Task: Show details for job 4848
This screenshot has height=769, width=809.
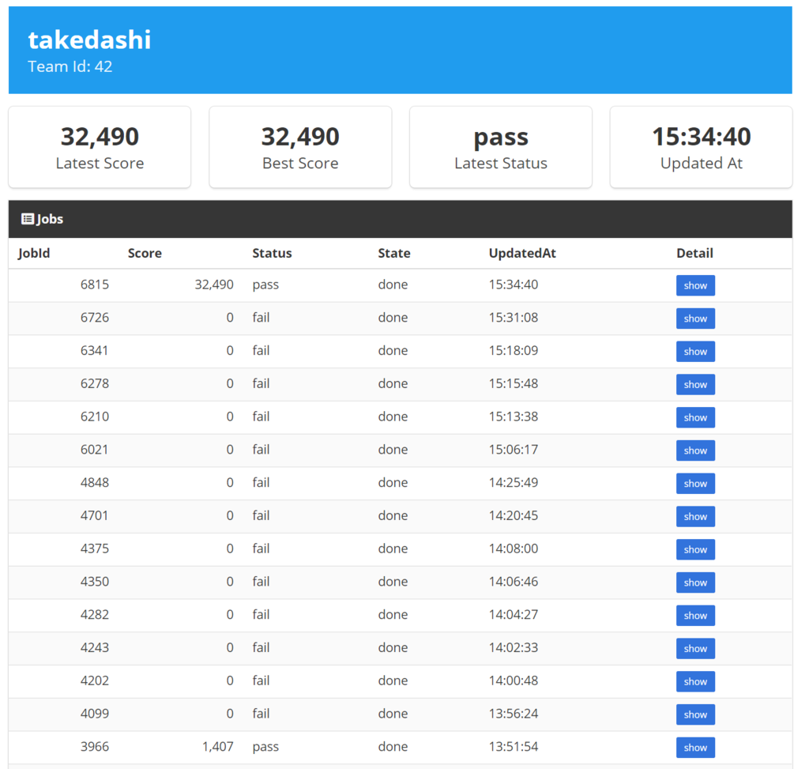Action: pyautogui.click(x=695, y=484)
